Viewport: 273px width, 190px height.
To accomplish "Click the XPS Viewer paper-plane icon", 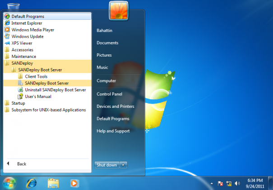I will coord(7,43).
